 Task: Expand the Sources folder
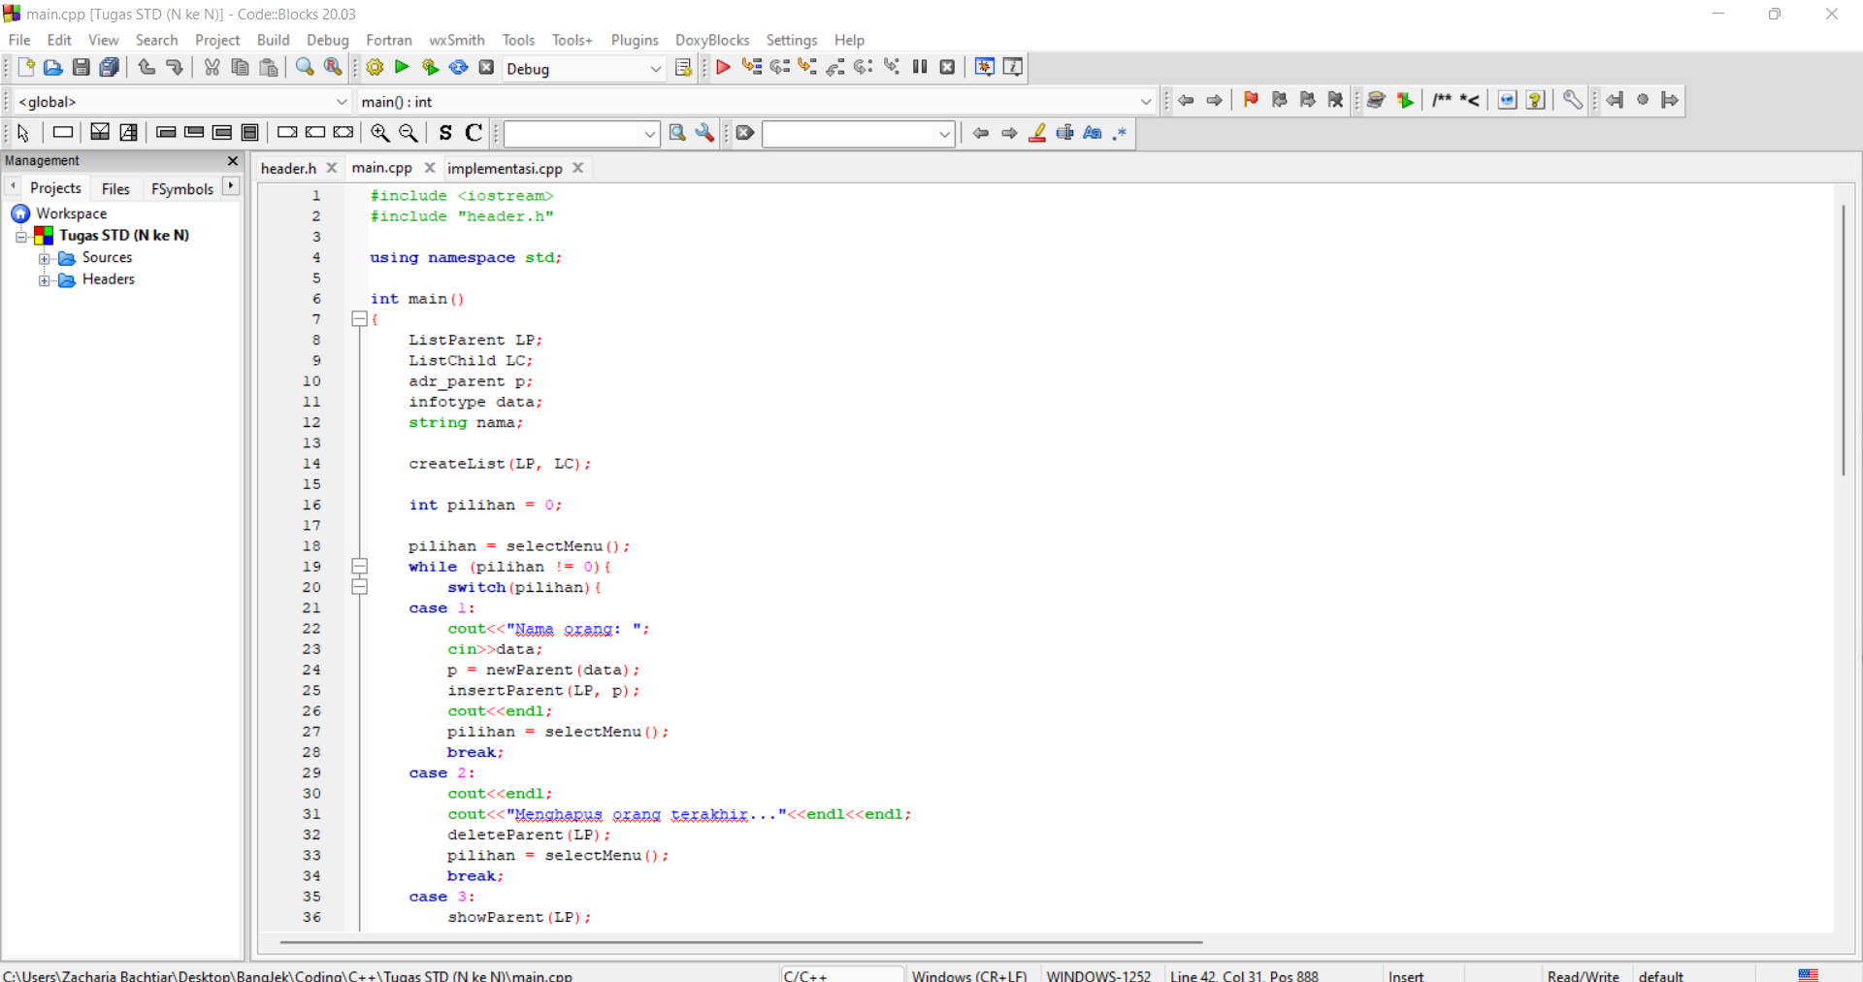(x=44, y=259)
